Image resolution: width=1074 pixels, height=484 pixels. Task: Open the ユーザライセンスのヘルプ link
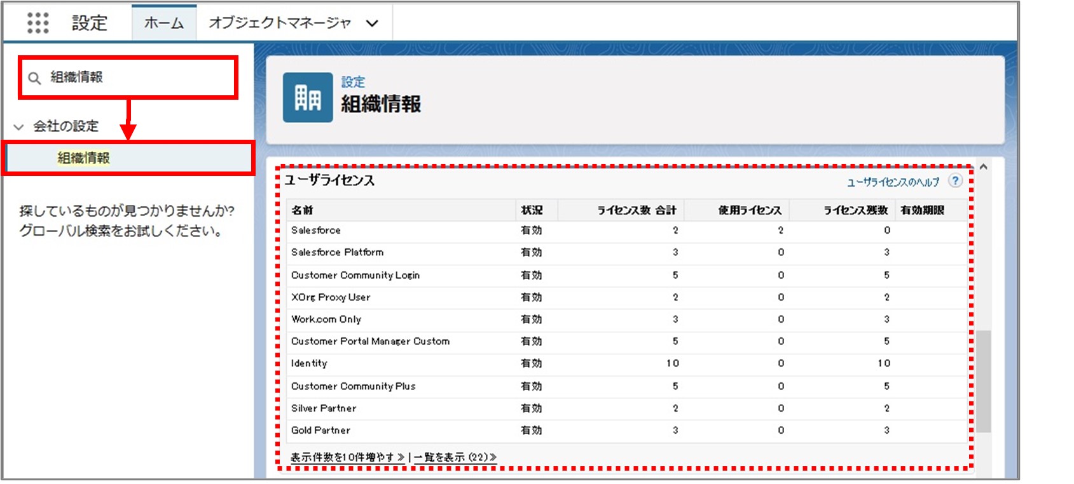pyautogui.click(x=893, y=182)
